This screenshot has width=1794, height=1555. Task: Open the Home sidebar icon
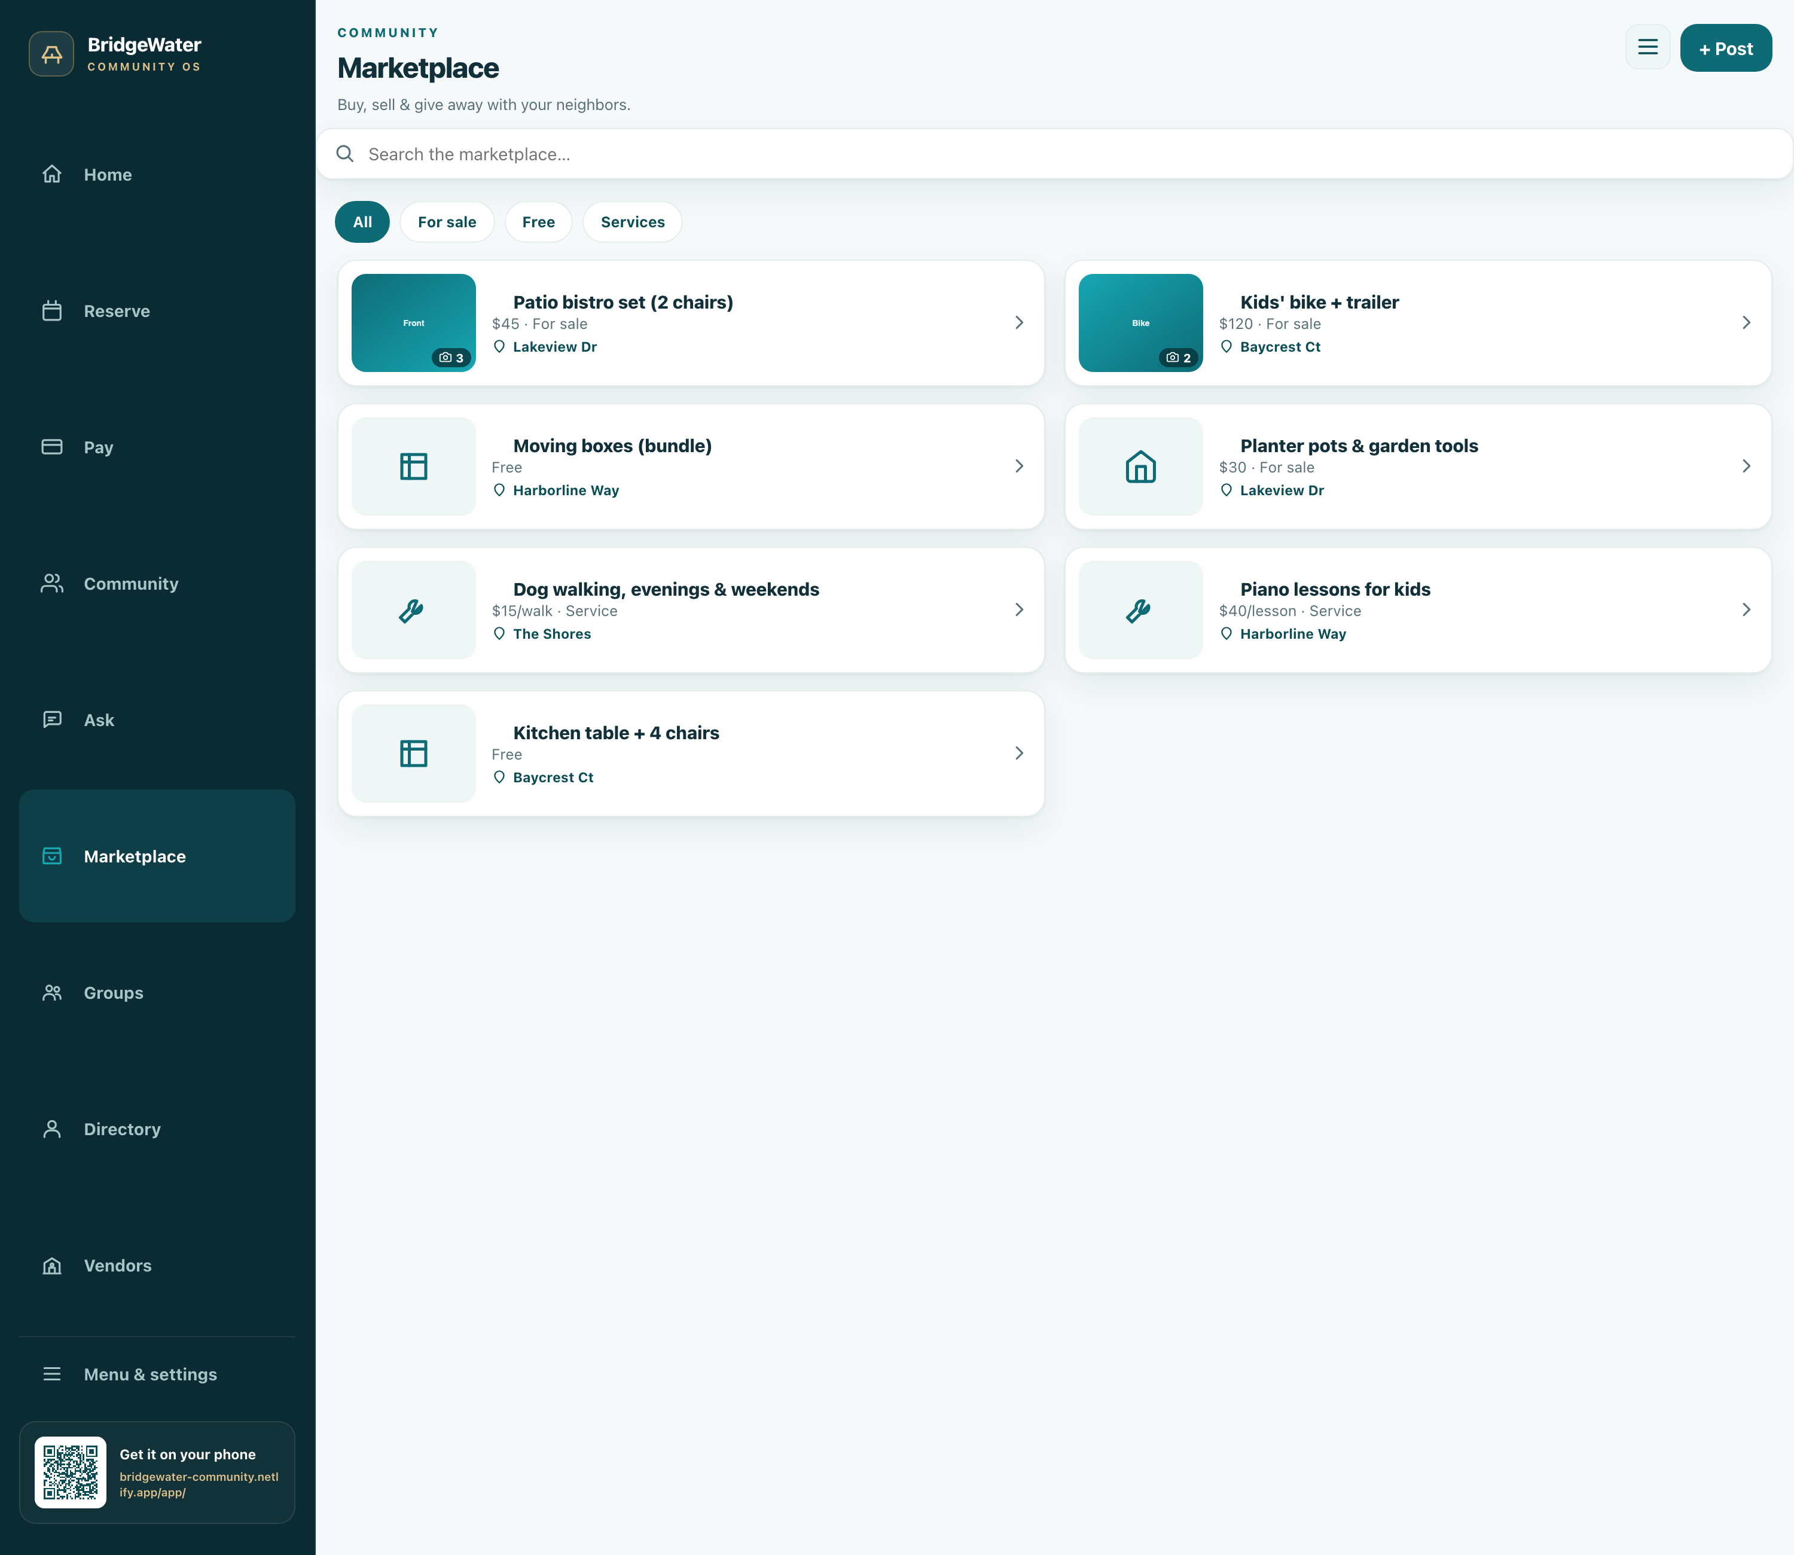pyautogui.click(x=52, y=175)
